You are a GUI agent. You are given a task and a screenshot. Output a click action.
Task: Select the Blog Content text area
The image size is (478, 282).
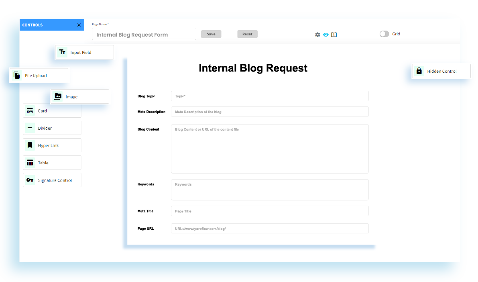(x=270, y=149)
